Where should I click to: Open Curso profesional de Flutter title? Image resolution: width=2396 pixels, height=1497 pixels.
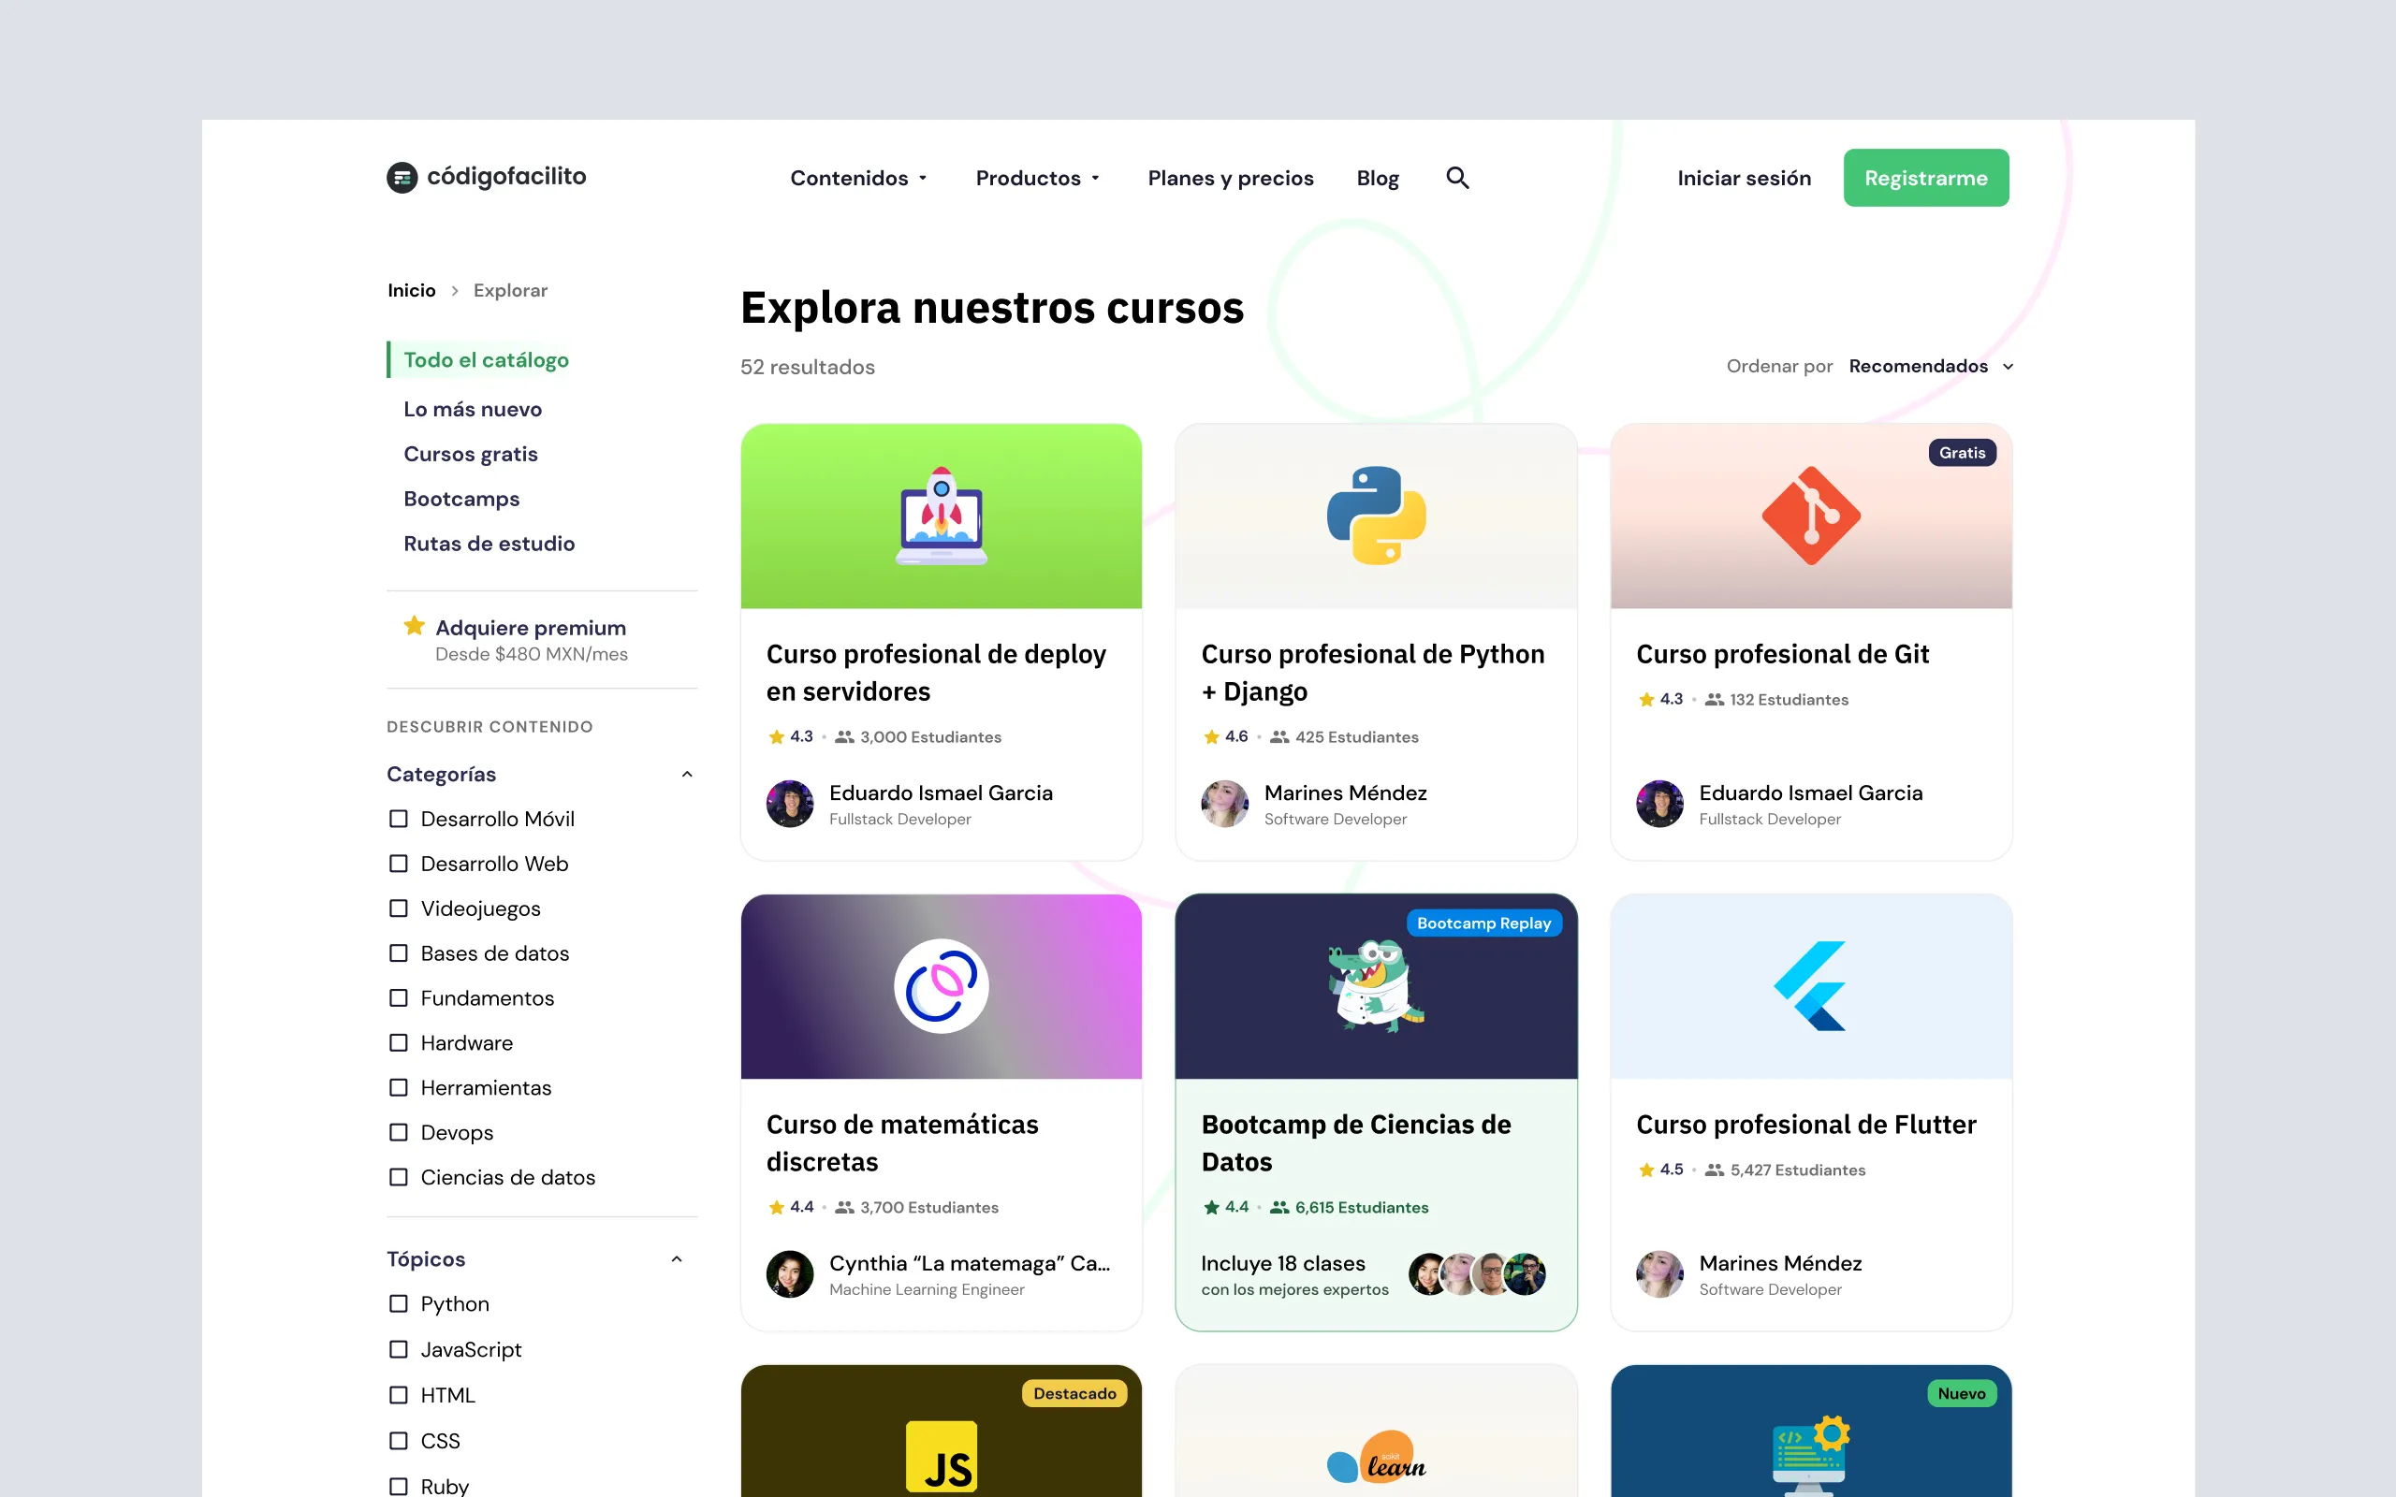pos(1806,1124)
